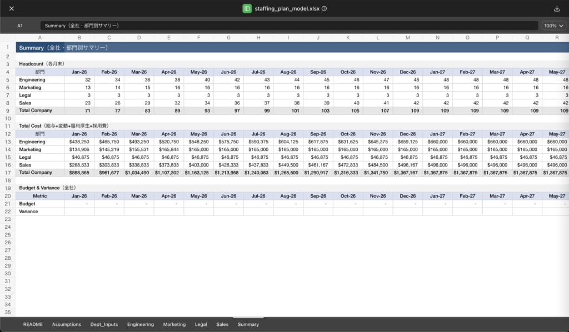Open the Assumptions sheet tab
Image resolution: width=569 pixels, height=332 pixels.
pyautogui.click(x=66, y=324)
